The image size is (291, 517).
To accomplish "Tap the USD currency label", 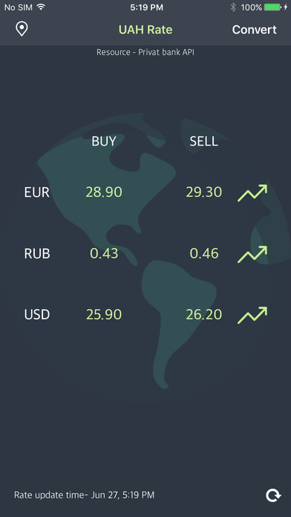I will pyautogui.click(x=37, y=314).
